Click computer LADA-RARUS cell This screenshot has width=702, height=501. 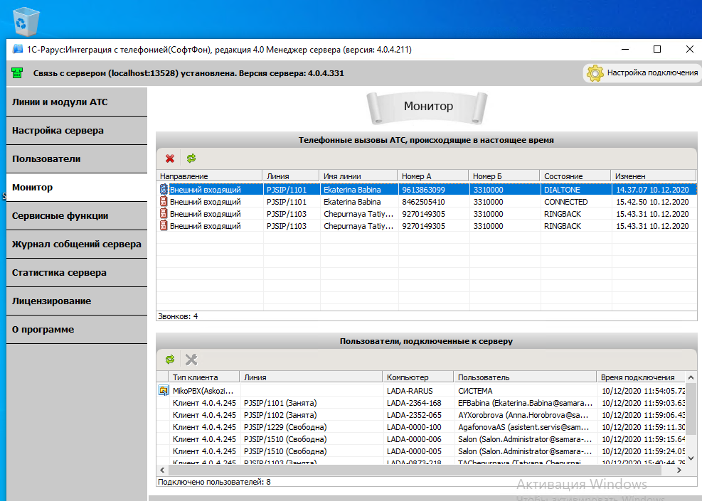pos(418,391)
